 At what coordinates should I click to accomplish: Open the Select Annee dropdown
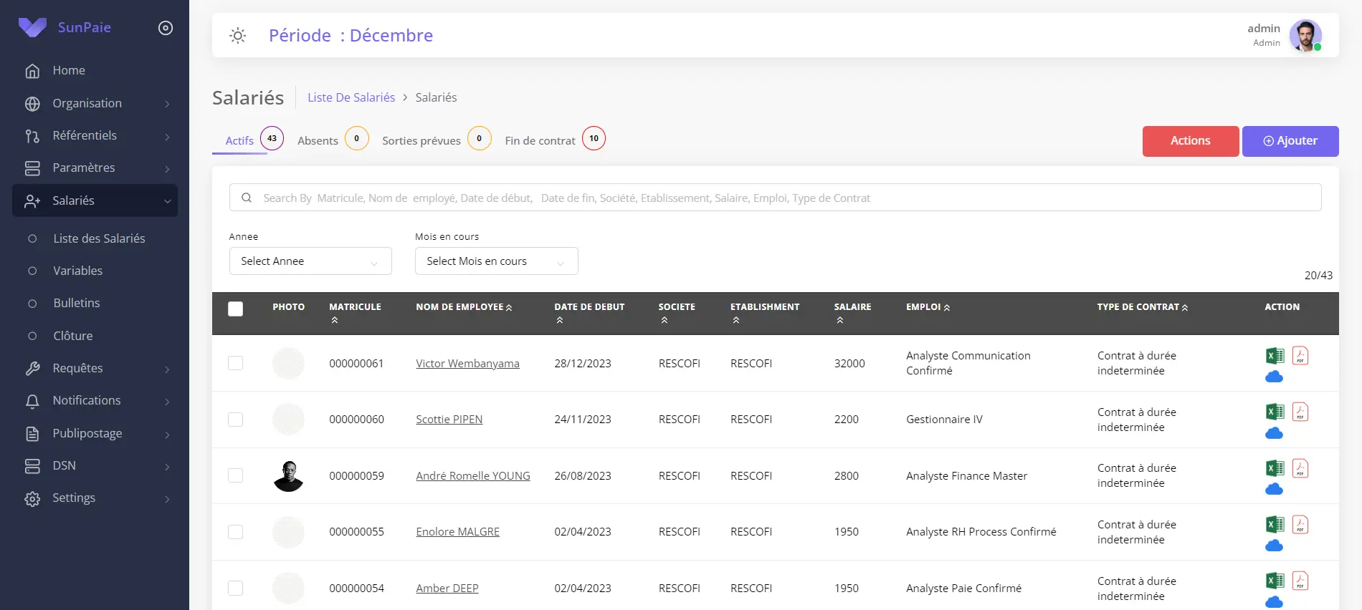tap(310, 261)
